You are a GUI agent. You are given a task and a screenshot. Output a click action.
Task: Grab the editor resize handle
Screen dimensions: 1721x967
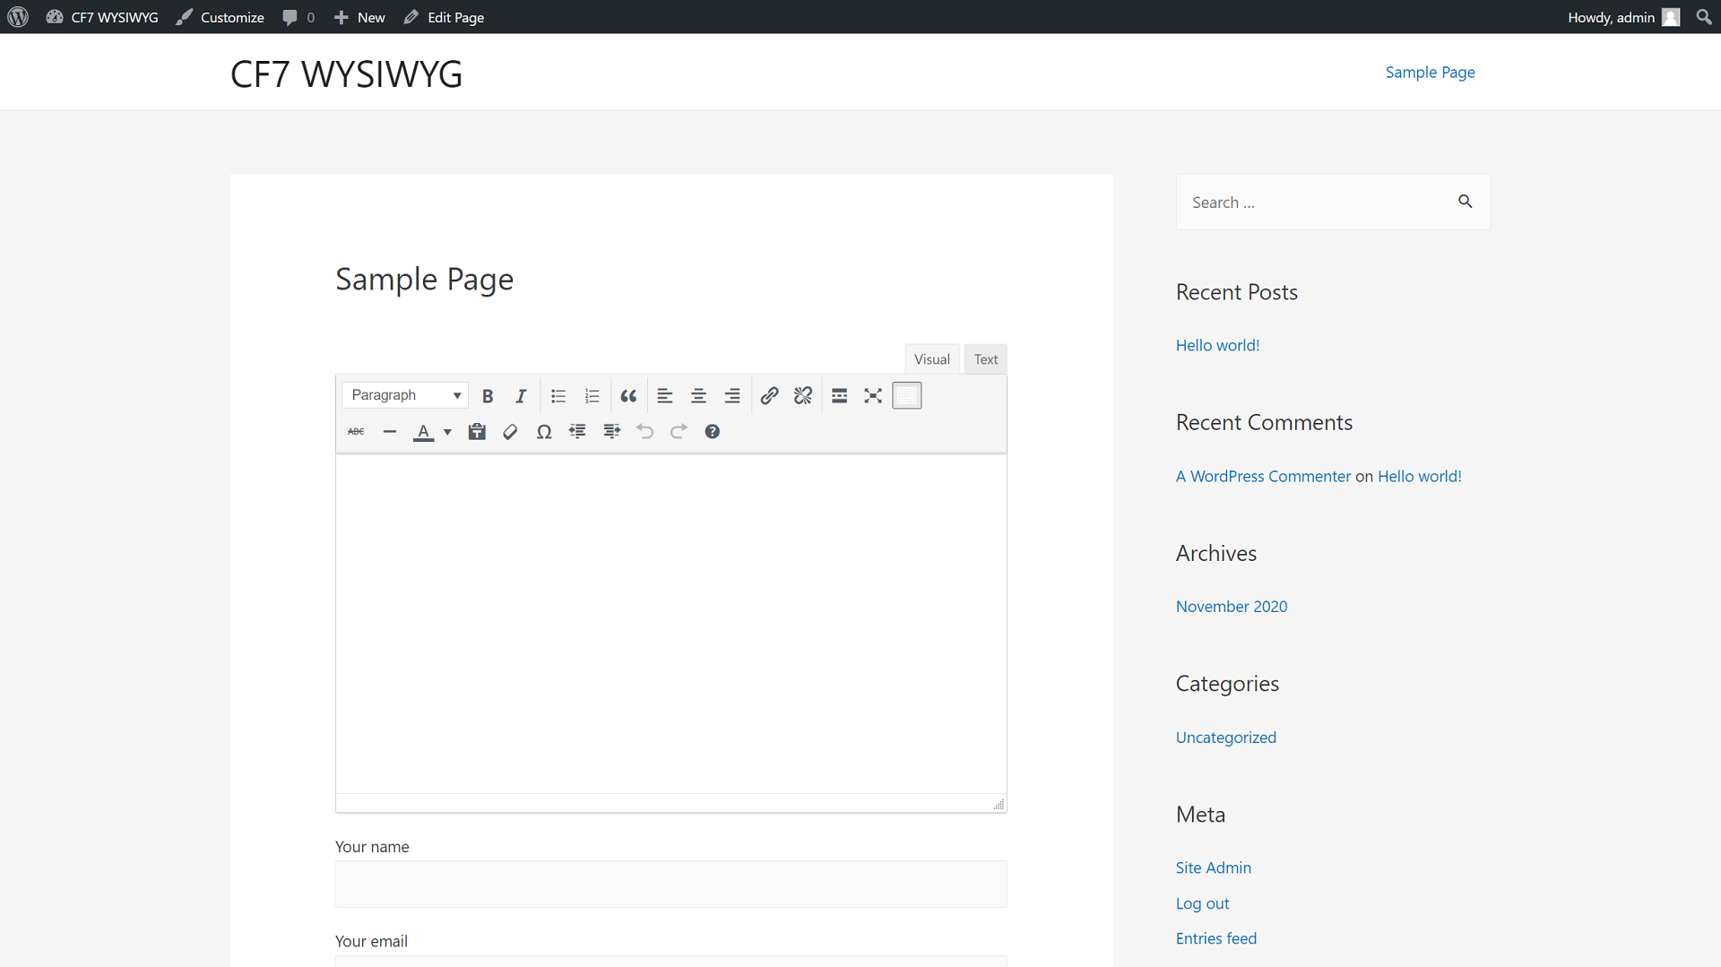point(999,804)
